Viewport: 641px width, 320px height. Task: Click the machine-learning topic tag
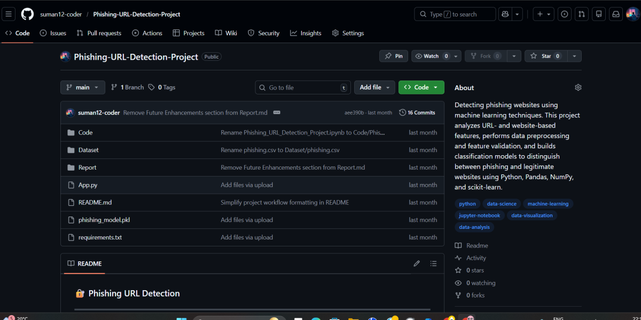pos(547,204)
